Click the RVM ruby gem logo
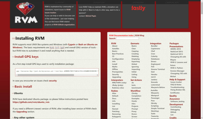This screenshot has height=119, width=203. point(26,13)
